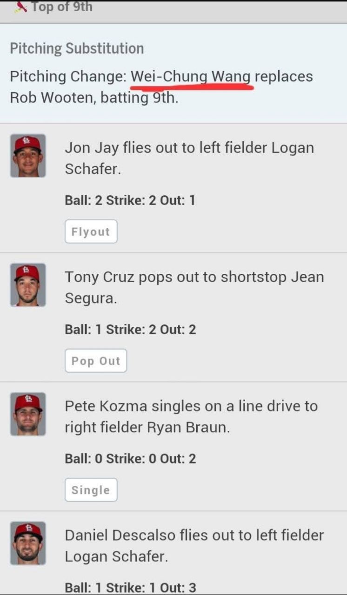The width and height of the screenshot is (347, 595).
Task: Select the Daniel Descalso flies out play description
Action: click(194, 546)
